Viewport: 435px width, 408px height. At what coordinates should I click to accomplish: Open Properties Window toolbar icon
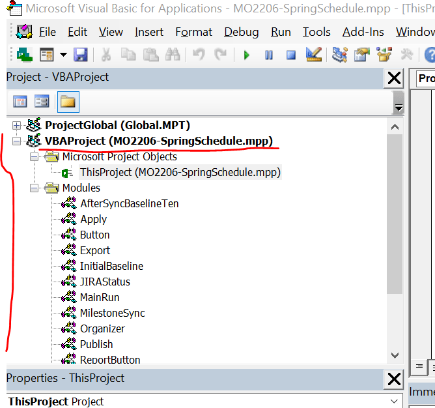click(362, 55)
